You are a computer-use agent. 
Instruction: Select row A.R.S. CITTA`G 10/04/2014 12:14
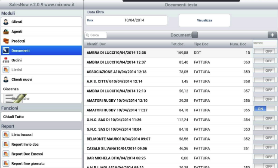pyautogui.click(x=168, y=81)
